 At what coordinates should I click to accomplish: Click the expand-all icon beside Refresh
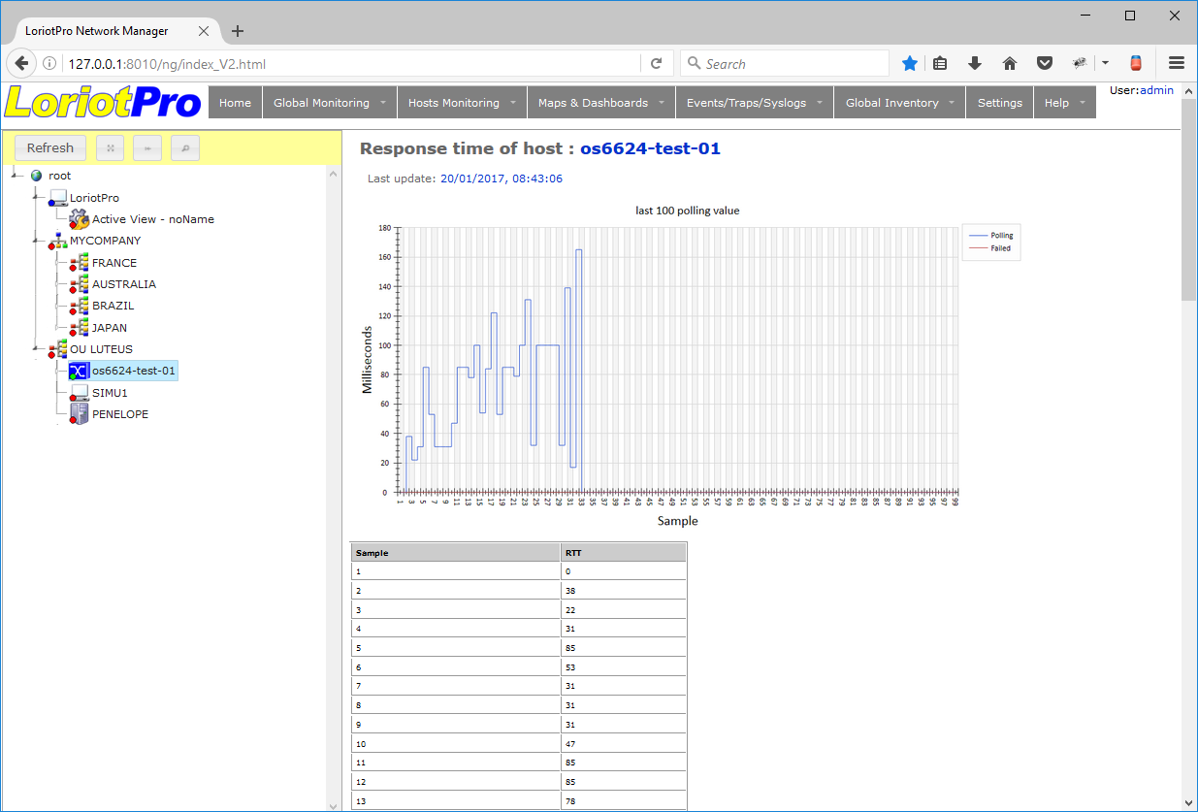pyautogui.click(x=110, y=147)
